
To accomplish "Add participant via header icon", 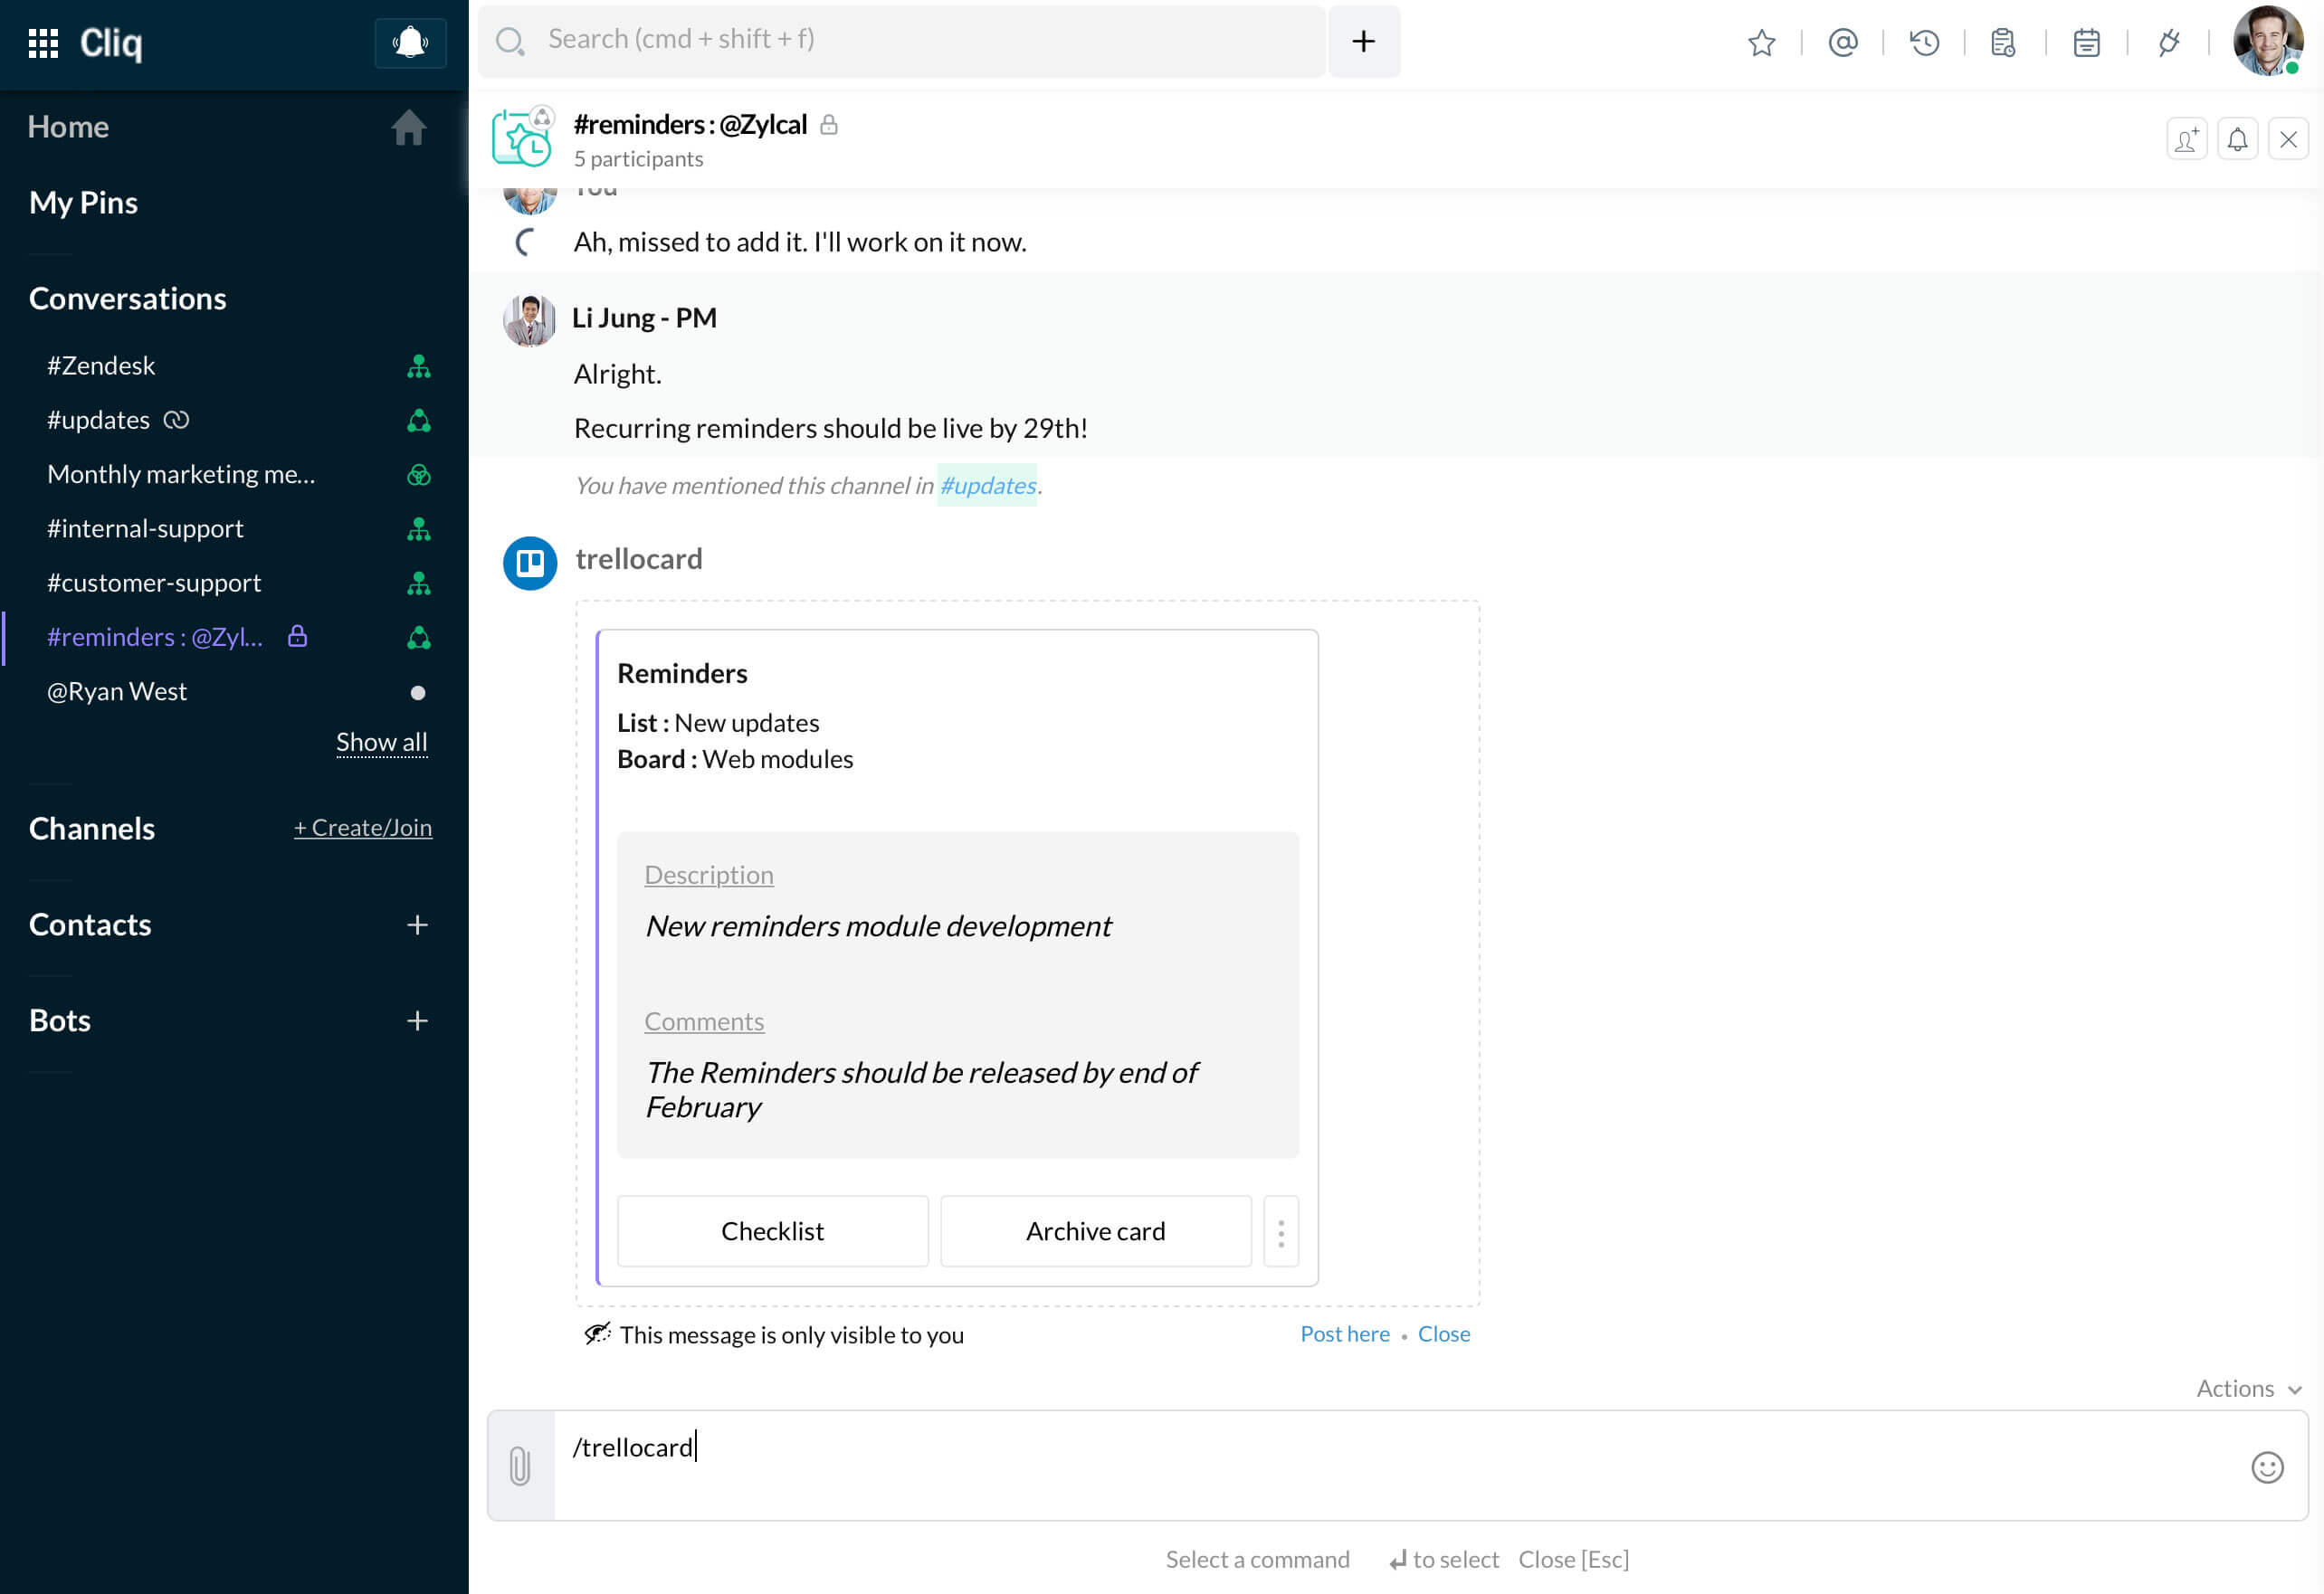I will (2186, 139).
